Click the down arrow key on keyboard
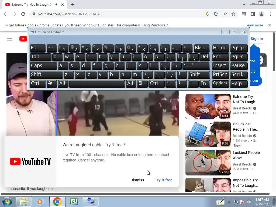 point(182,84)
